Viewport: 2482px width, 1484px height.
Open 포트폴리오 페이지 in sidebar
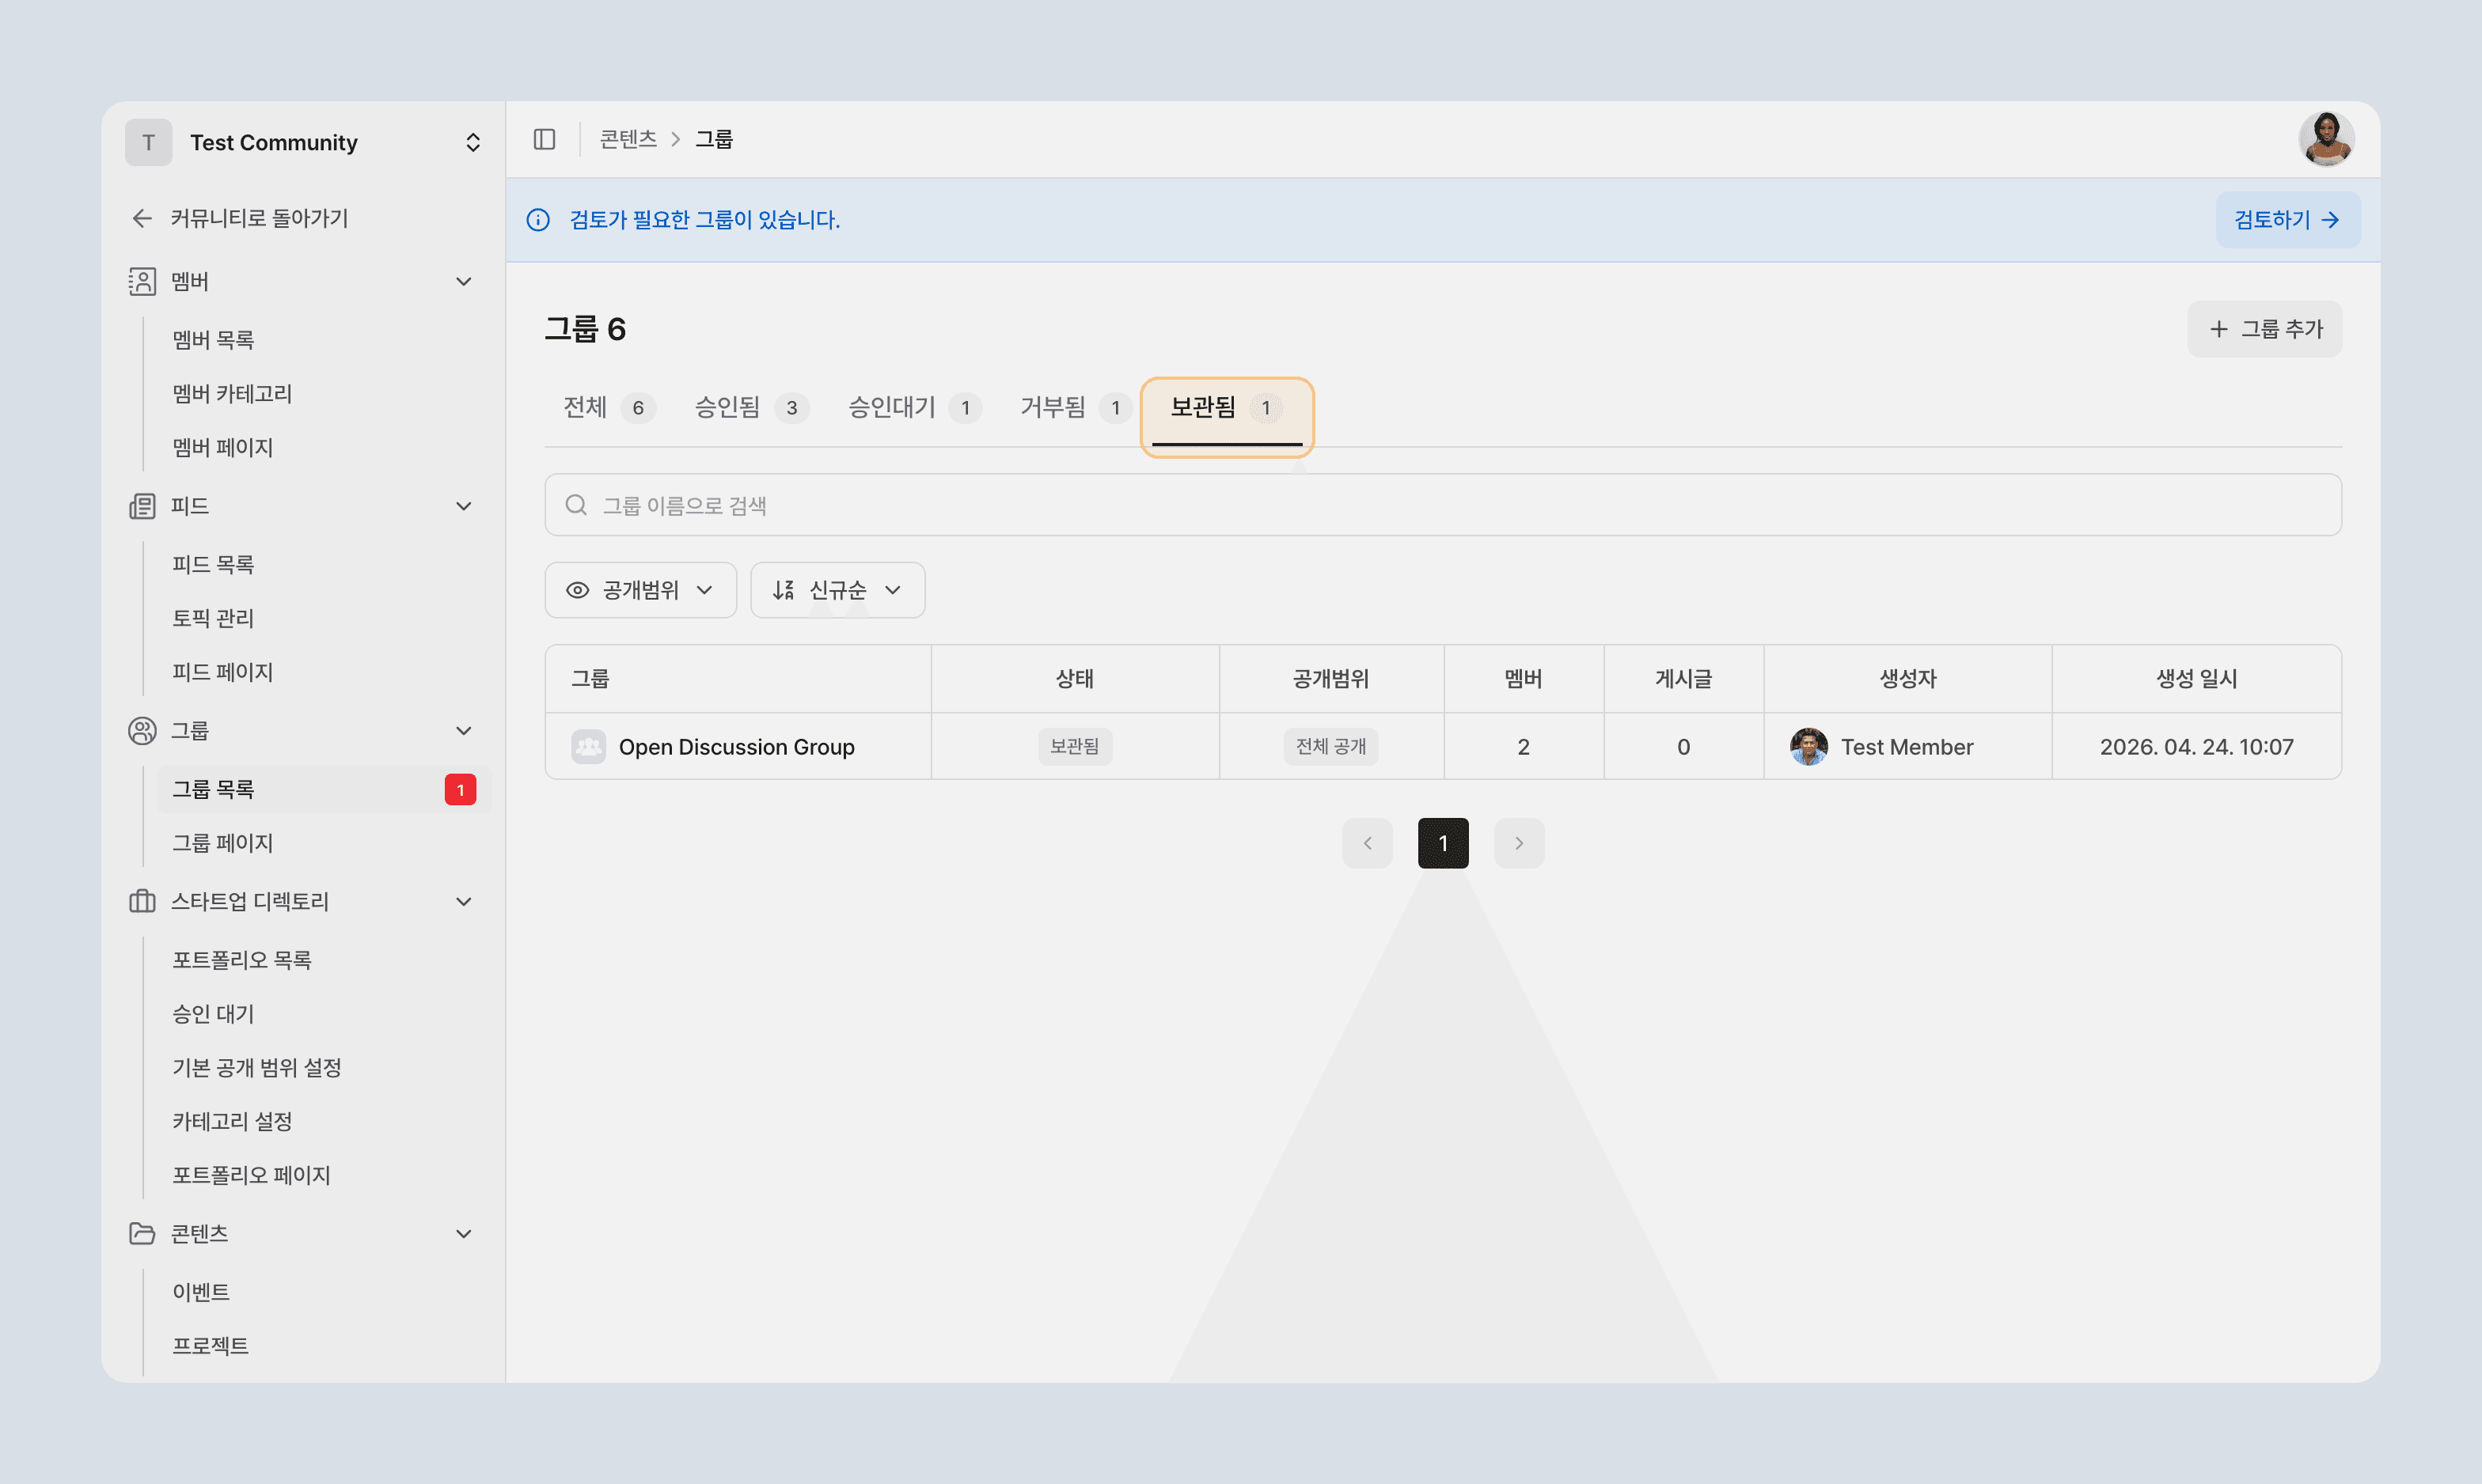click(x=251, y=1176)
